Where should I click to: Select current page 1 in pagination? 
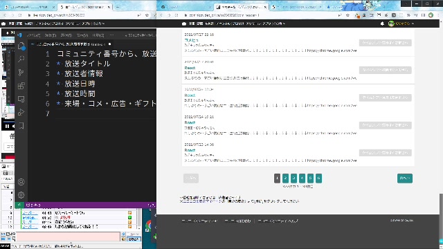(277, 178)
